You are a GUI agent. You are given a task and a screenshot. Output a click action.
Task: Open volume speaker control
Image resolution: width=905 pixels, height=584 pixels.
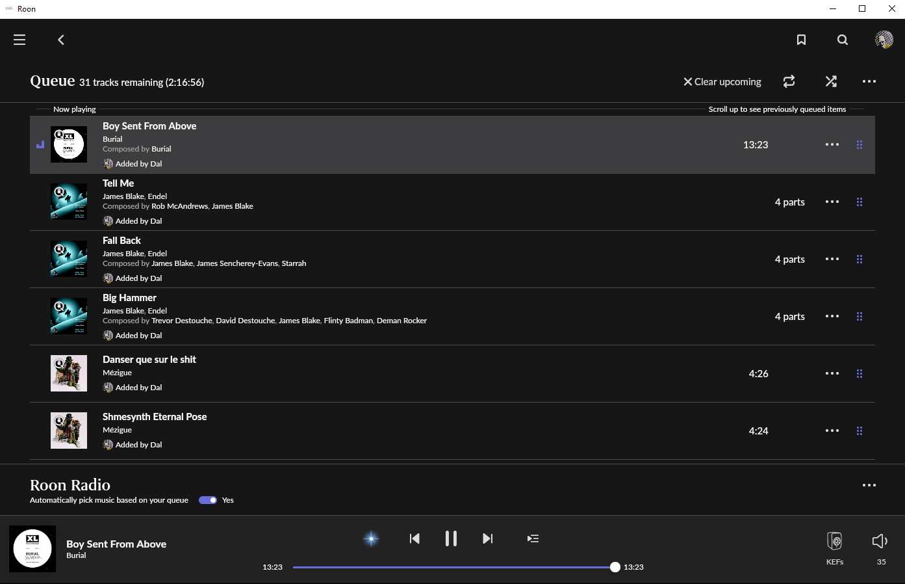click(x=880, y=541)
